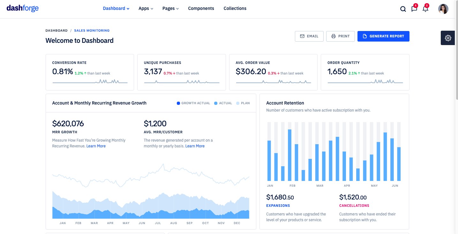Click the printer icon in Print button

(334, 36)
